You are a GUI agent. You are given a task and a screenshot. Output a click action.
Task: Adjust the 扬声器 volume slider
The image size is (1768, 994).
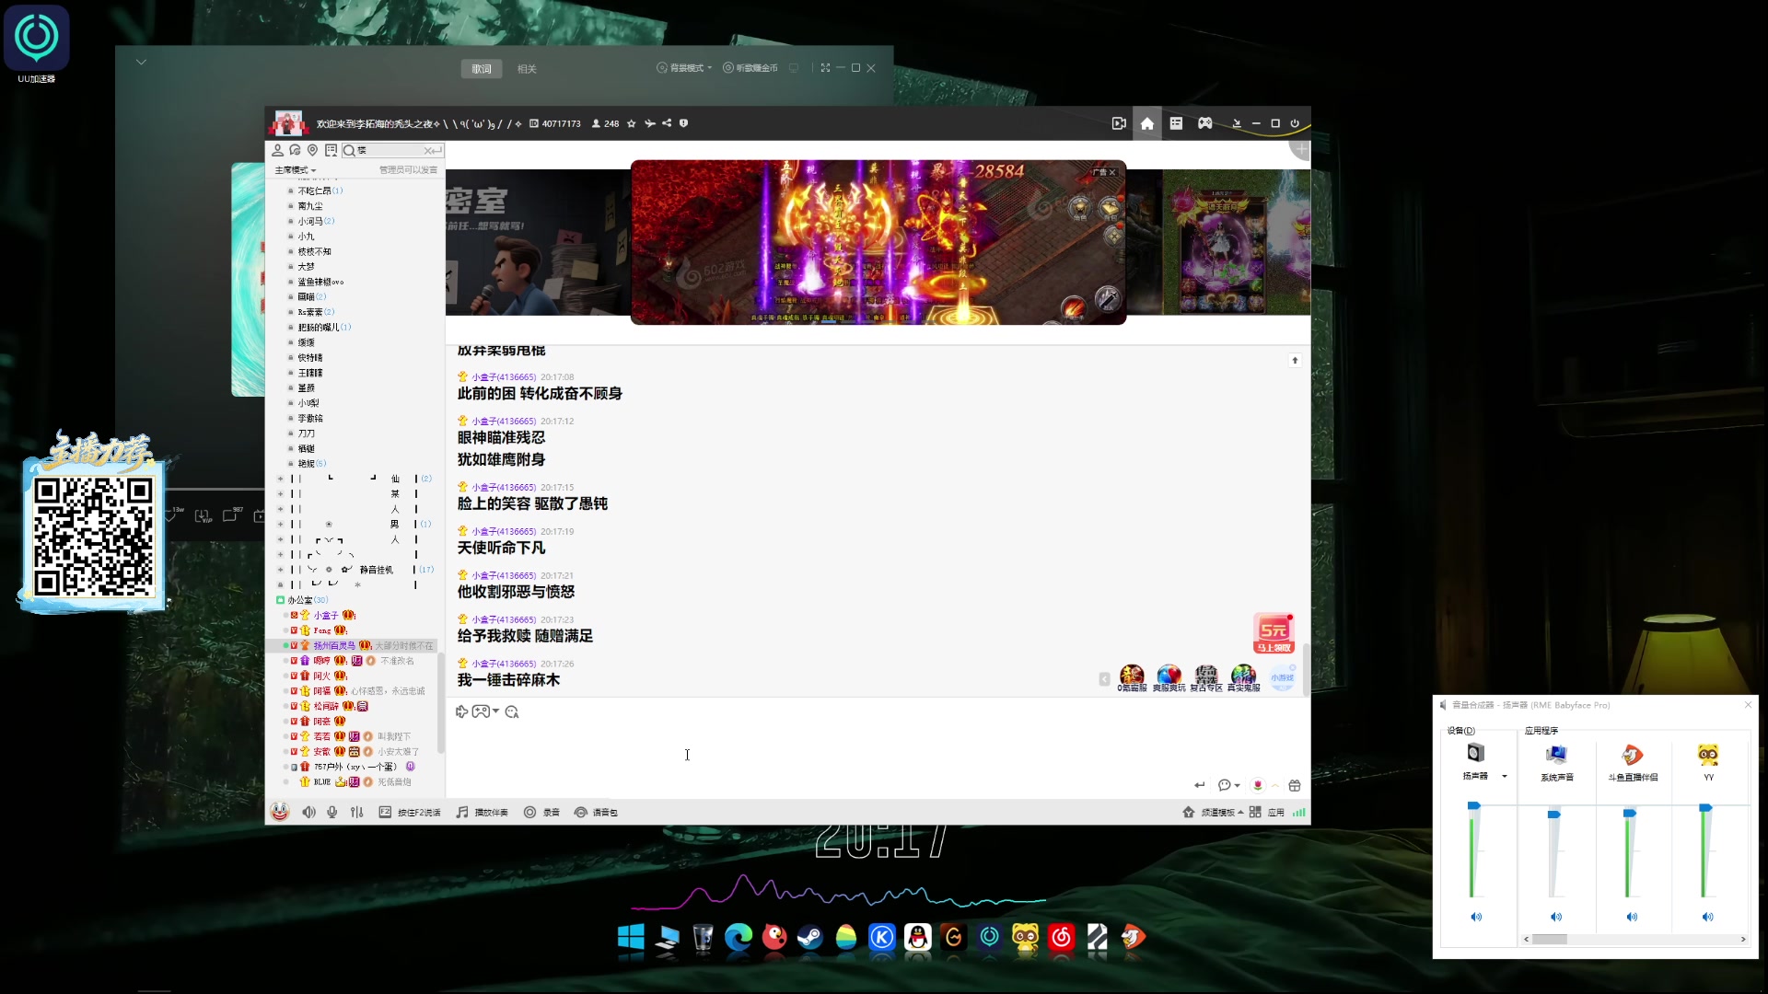1473,806
